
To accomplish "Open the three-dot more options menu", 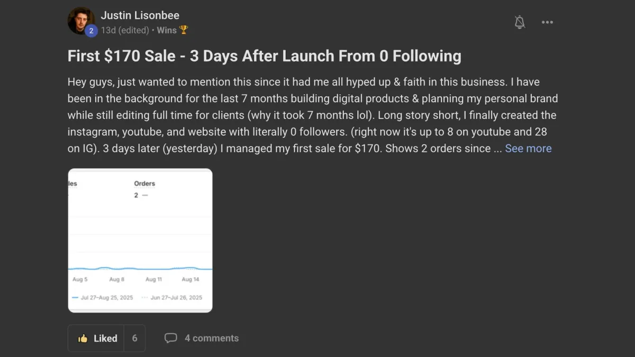I will (547, 22).
